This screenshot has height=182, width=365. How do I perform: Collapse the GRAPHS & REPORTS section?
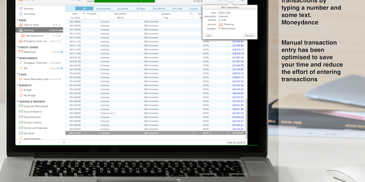pyautogui.click(x=18, y=101)
